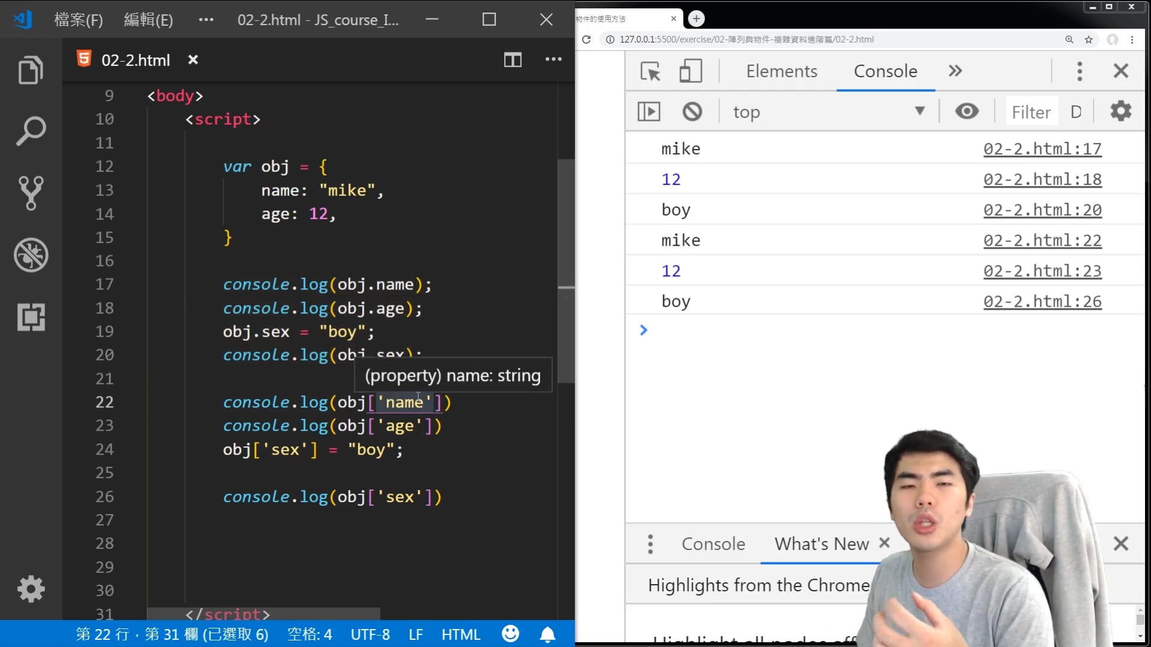This screenshot has height=647, width=1151.
Task: Click the split editor icon
Action: tap(513, 60)
